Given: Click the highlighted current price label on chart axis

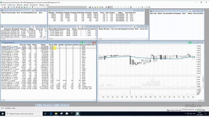Looking at the screenshot, I should (x=199, y=57).
